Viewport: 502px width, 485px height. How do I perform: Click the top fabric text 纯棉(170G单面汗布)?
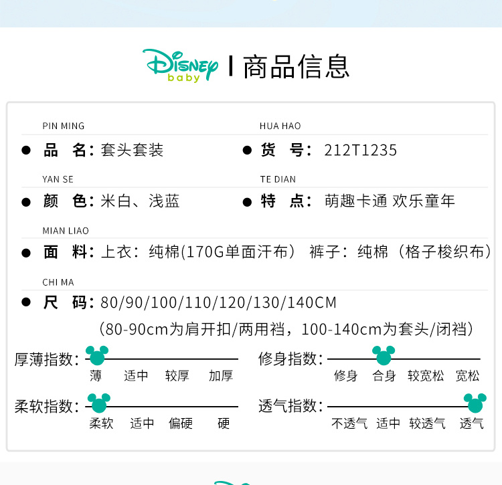(222, 252)
